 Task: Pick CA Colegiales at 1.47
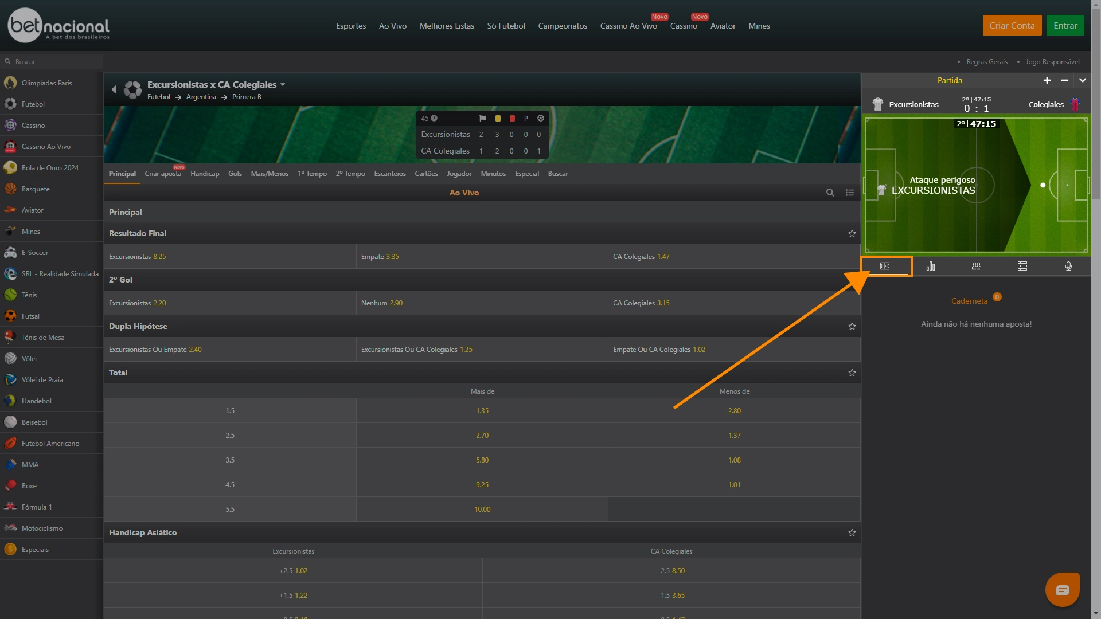(x=734, y=257)
